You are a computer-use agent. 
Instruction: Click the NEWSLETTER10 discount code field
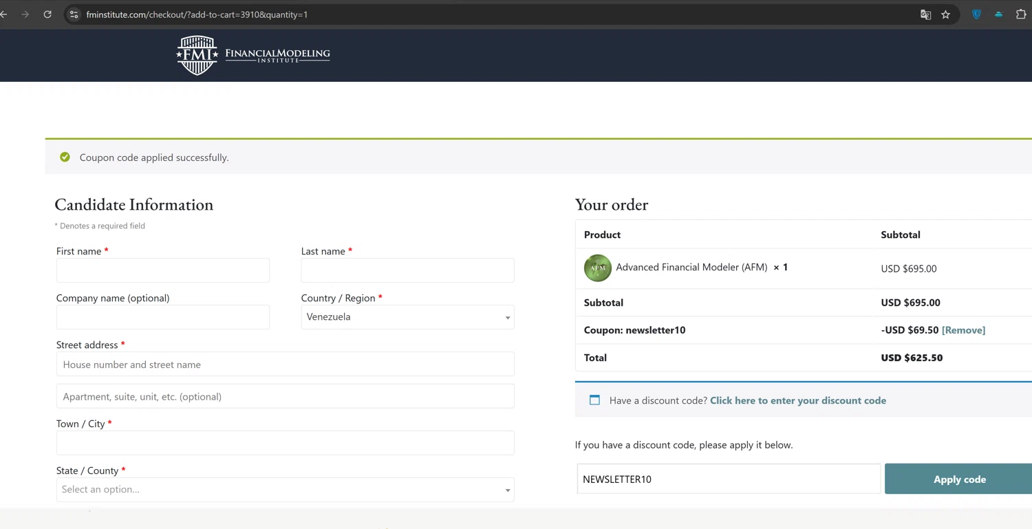click(x=729, y=479)
